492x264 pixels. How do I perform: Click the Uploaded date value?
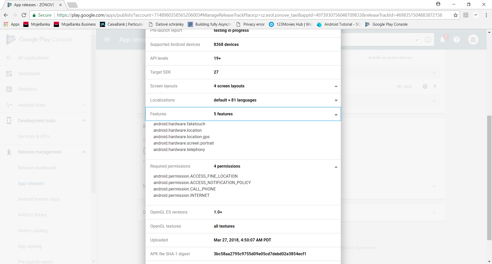click(x=242, y=240)
